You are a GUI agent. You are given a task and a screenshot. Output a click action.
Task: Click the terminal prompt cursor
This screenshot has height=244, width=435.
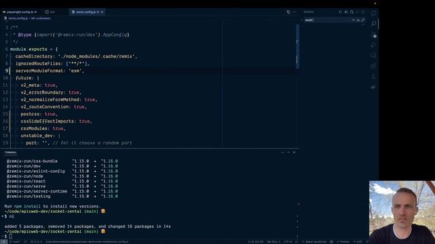[11, 237]
